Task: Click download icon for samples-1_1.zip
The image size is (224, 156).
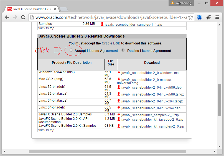Action: [102, 24]
